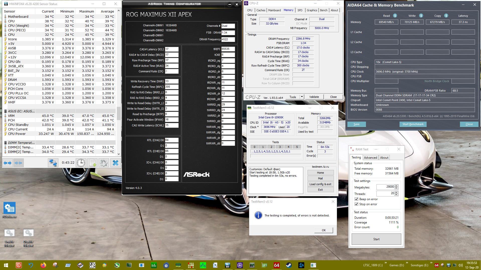The height and width of the screenshot is (270, 481).
Task: Click TestMem5 info dialog blue icon
Action: click(258, 215)
